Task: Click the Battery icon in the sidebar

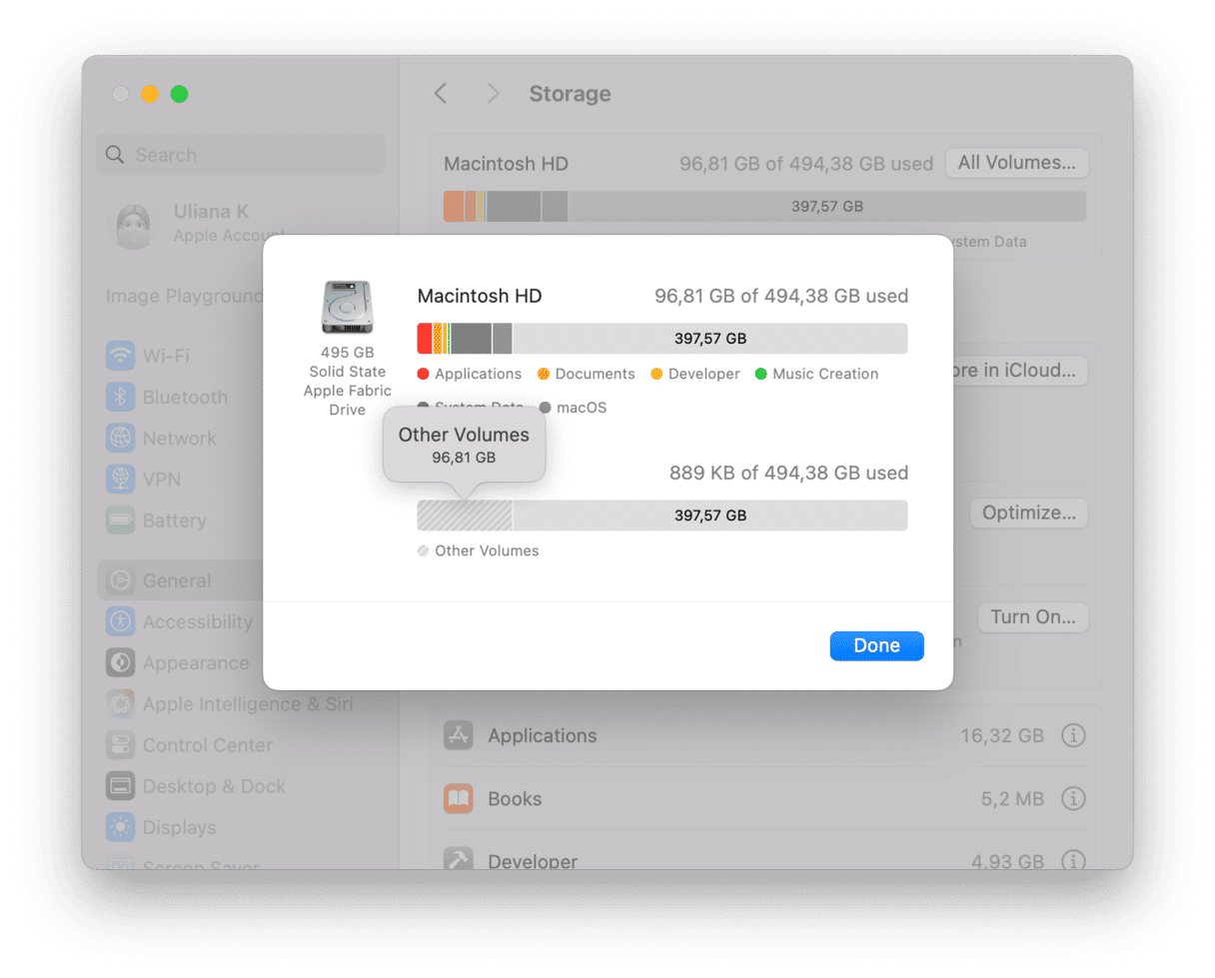Action: click(x=121, y=520)
